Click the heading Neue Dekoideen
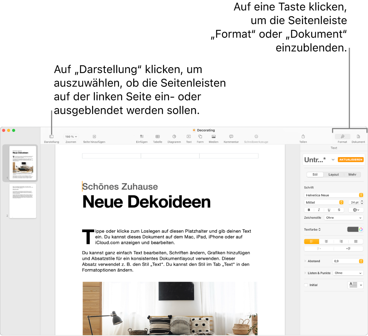 pyautogui.click(x=146, y=202)
